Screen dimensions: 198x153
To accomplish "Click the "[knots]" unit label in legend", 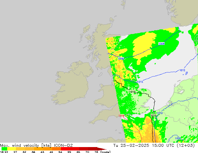I will pos(105,152).
